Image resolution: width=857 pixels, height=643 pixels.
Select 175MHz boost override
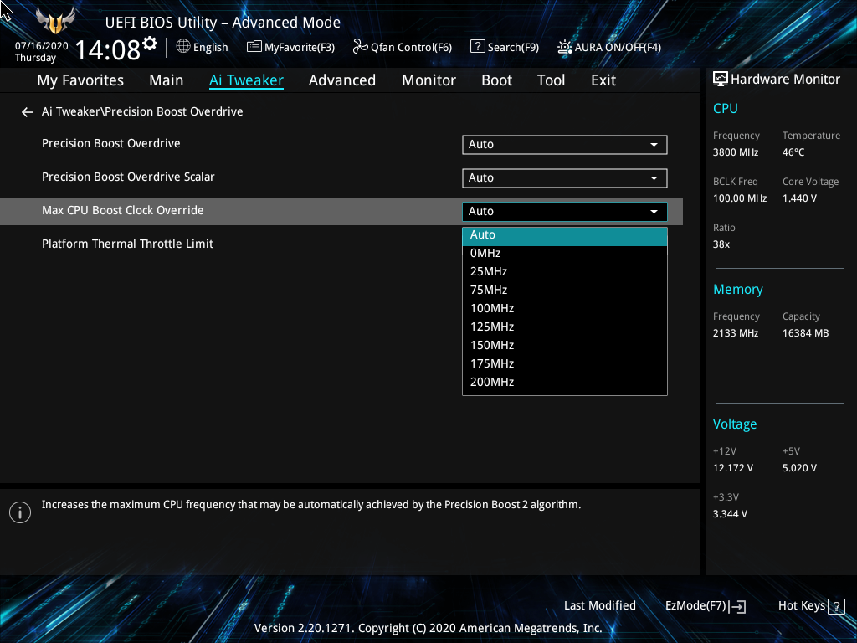(565, 363)
